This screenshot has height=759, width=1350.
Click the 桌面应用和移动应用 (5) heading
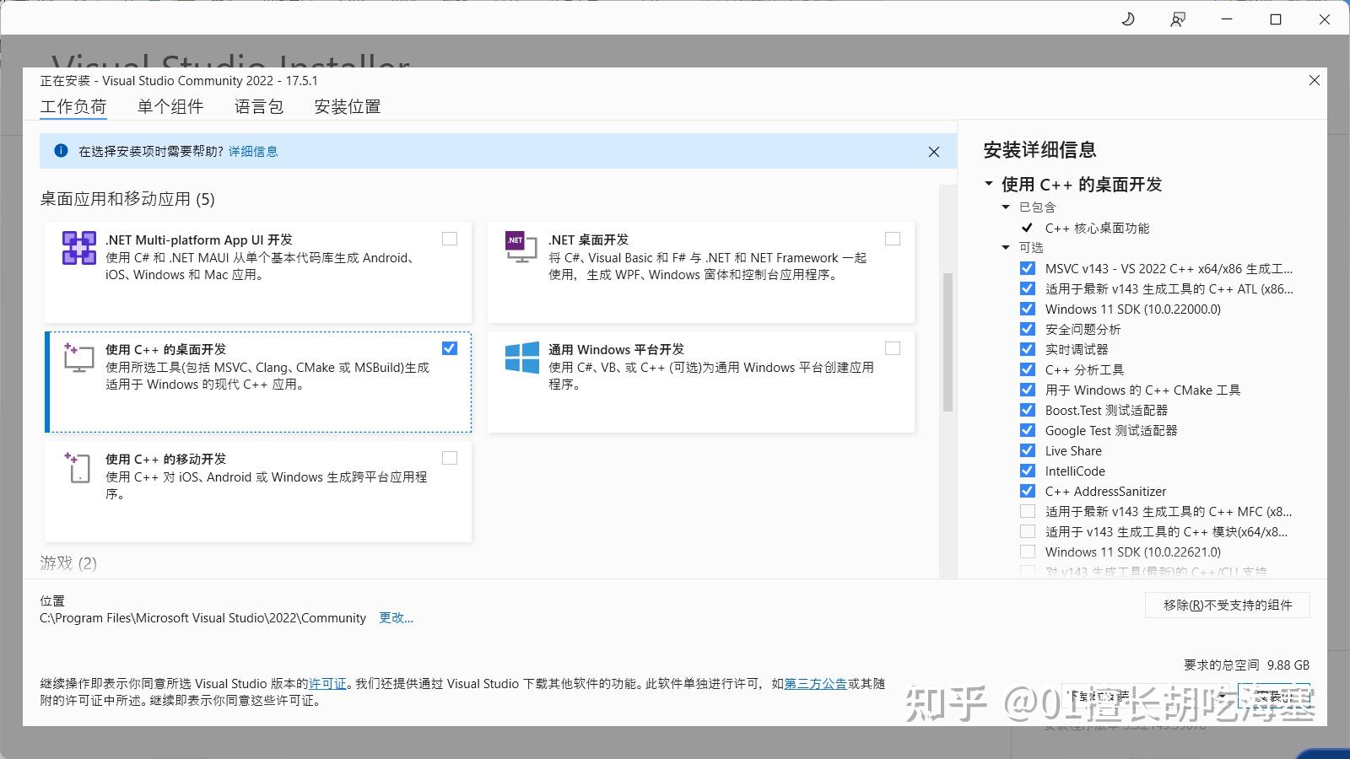tap(127, 199)
